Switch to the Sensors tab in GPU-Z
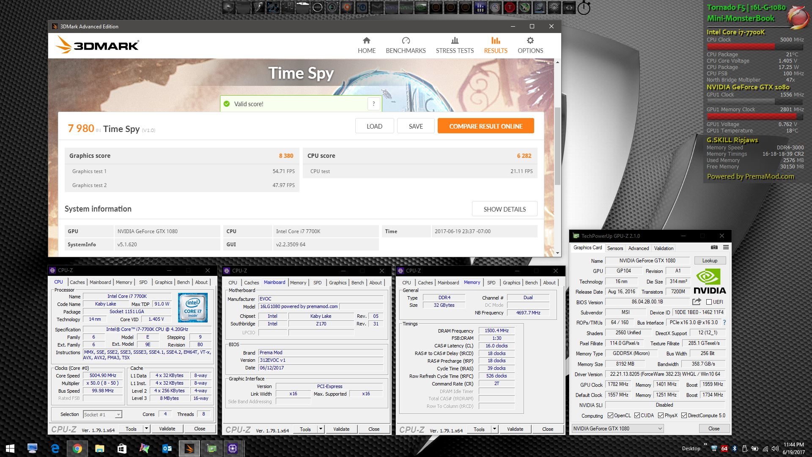 click(615, 248)
